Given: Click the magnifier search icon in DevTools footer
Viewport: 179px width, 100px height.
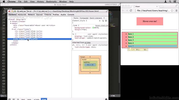Looking at the screenshot, I should (18, 99).
